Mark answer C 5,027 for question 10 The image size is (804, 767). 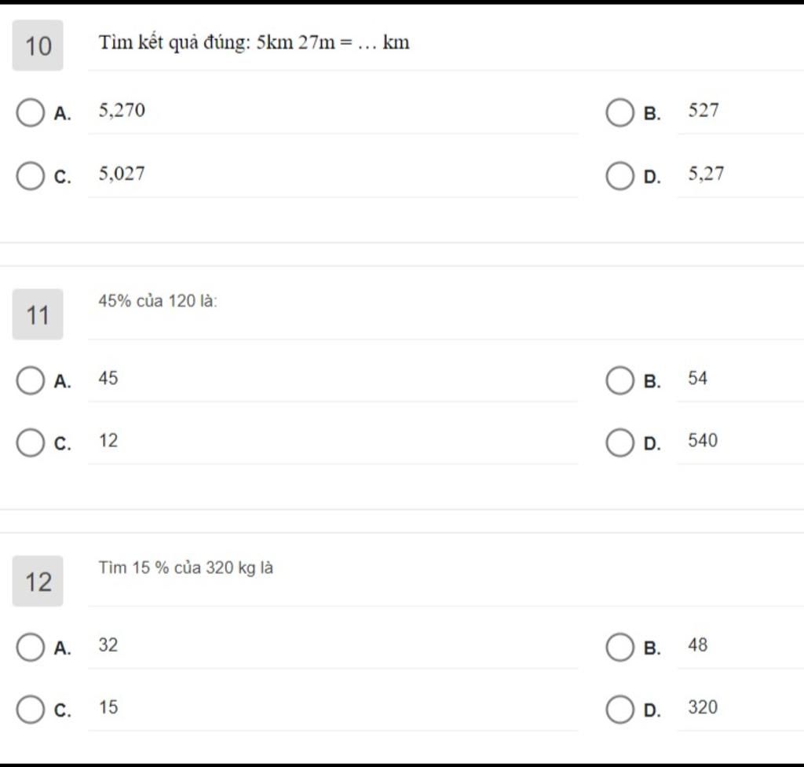click(x=31, y=176)
